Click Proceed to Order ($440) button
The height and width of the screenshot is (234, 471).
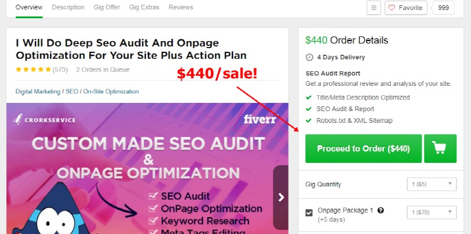(363, 149)
